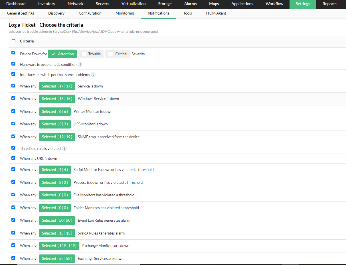
Task: Toggle the Folder Monitors row checkbox
Action: (x=13, y=207)
